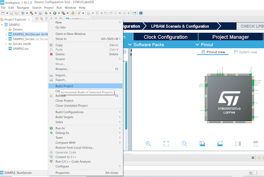Select Properties in the context menu

(62, 173)
